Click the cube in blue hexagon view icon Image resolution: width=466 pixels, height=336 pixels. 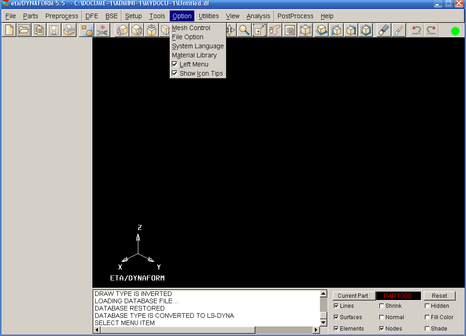(366, 30)
